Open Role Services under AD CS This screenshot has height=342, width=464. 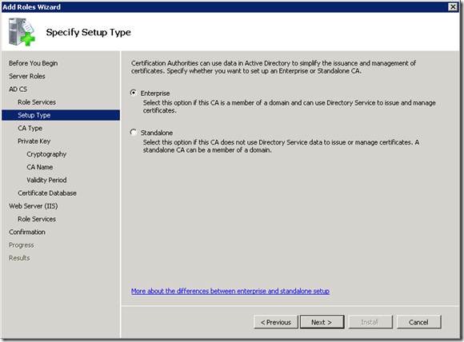point(37,102)
